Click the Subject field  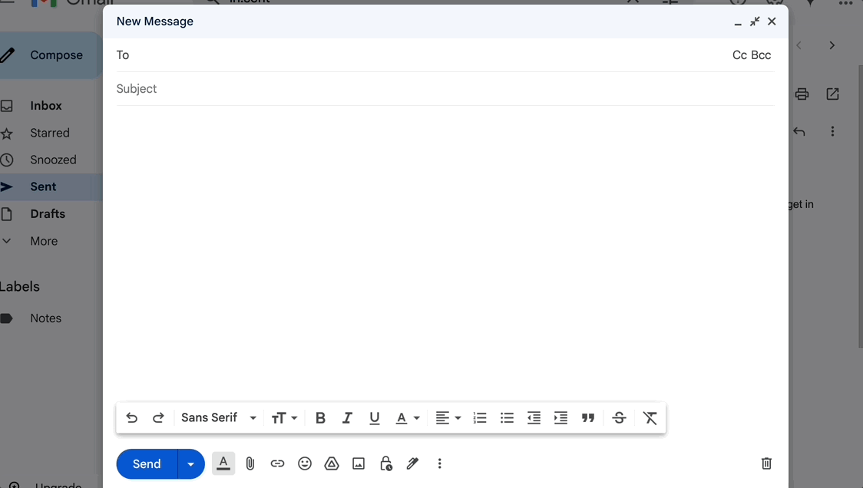coord(445,88)
